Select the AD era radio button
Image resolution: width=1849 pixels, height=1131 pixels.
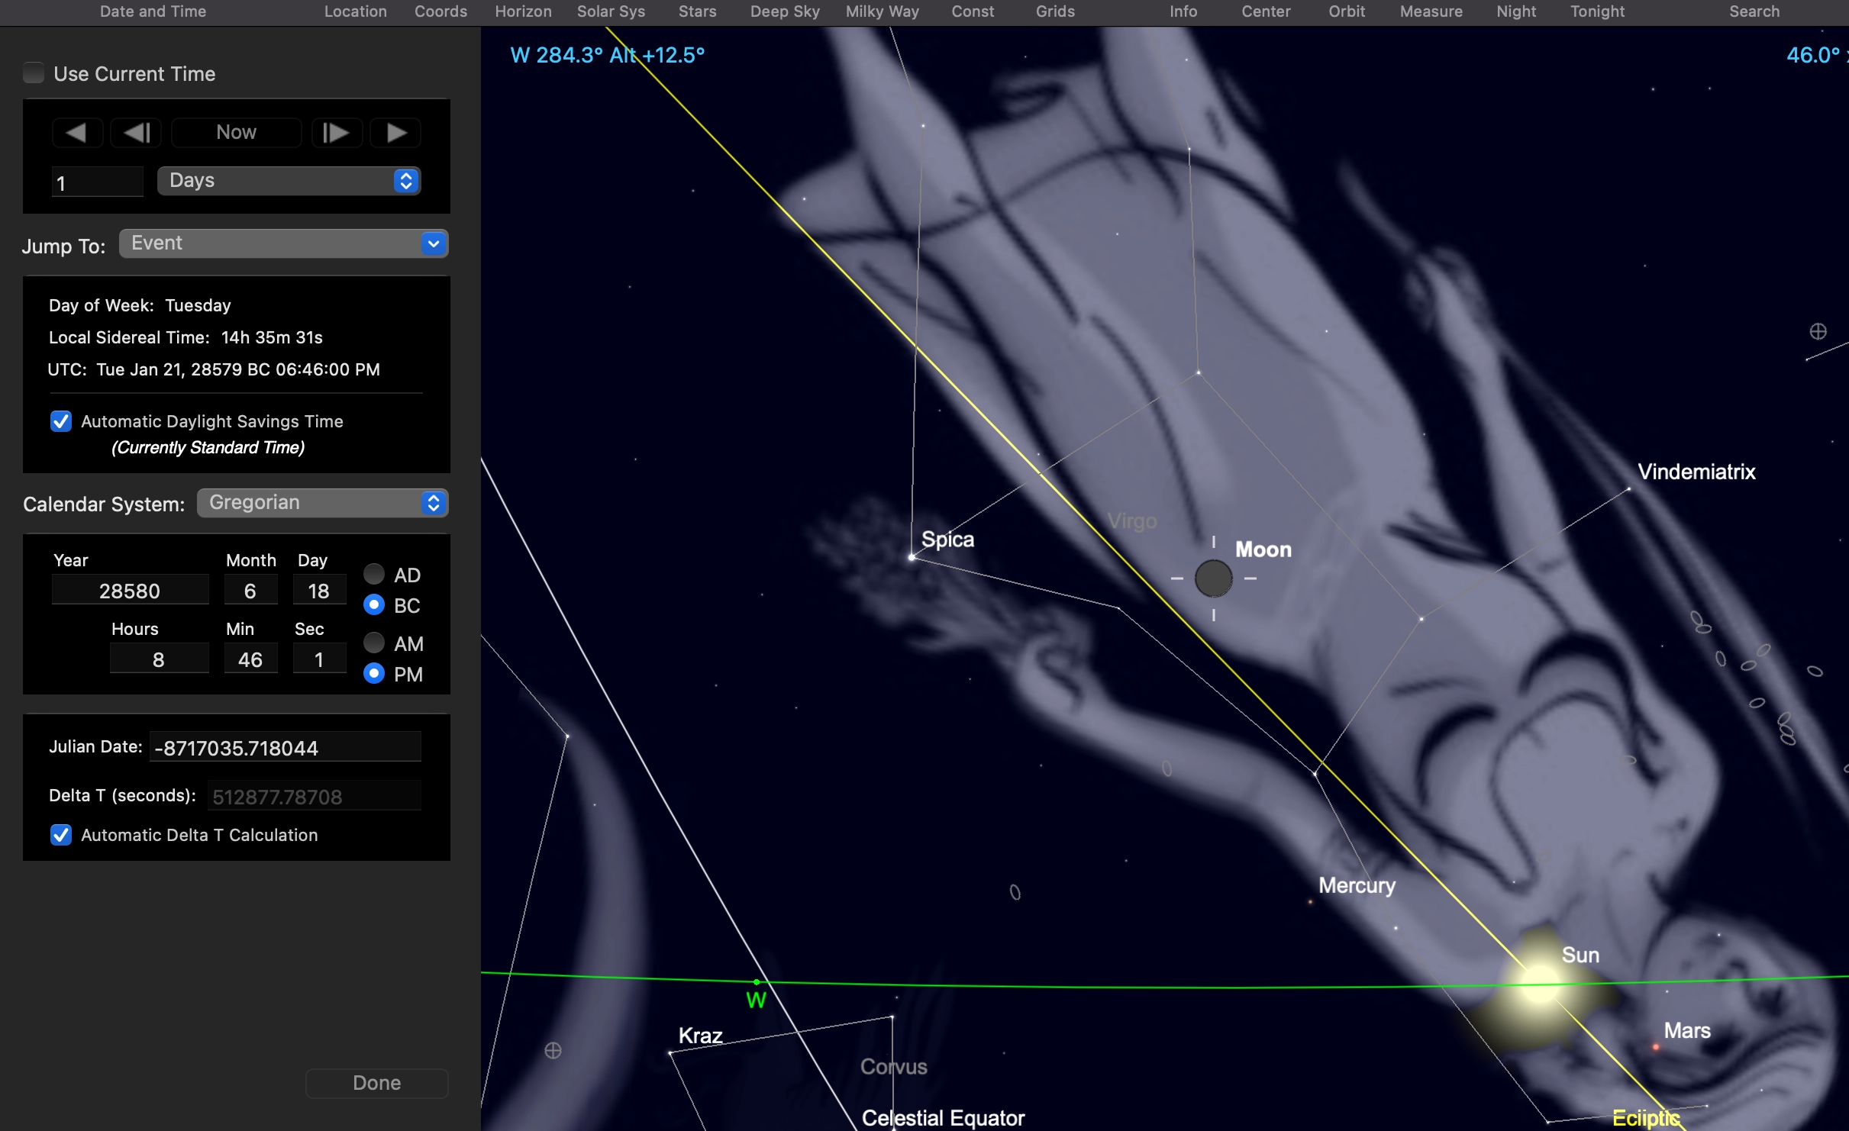pos(374,574)
